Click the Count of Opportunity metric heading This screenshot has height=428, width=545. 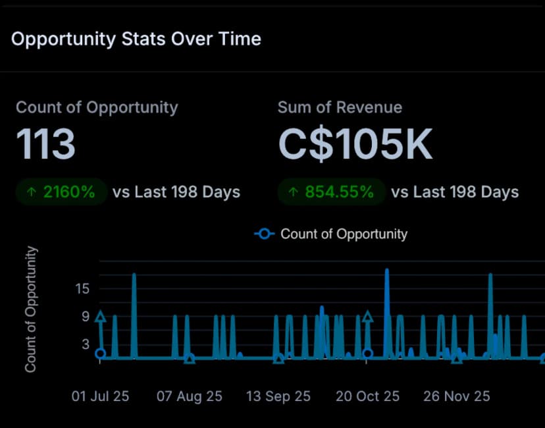click(x=97, y=107)
